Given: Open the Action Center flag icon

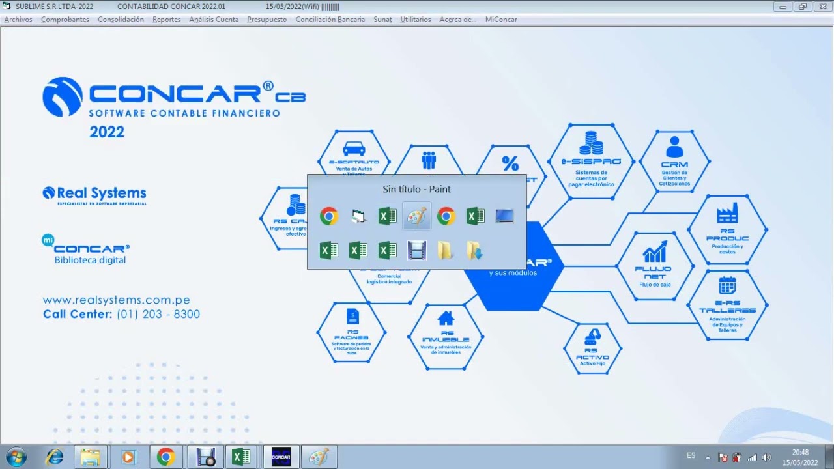Looking at the screenshot, I should tap(723, 458).
